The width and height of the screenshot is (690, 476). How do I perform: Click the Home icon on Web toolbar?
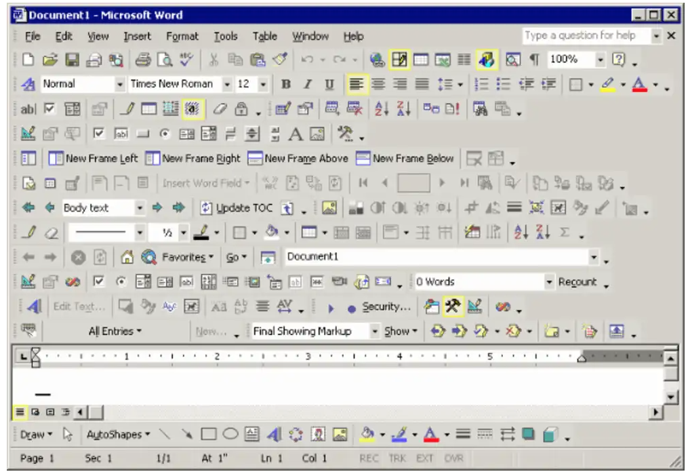(127, 258)
